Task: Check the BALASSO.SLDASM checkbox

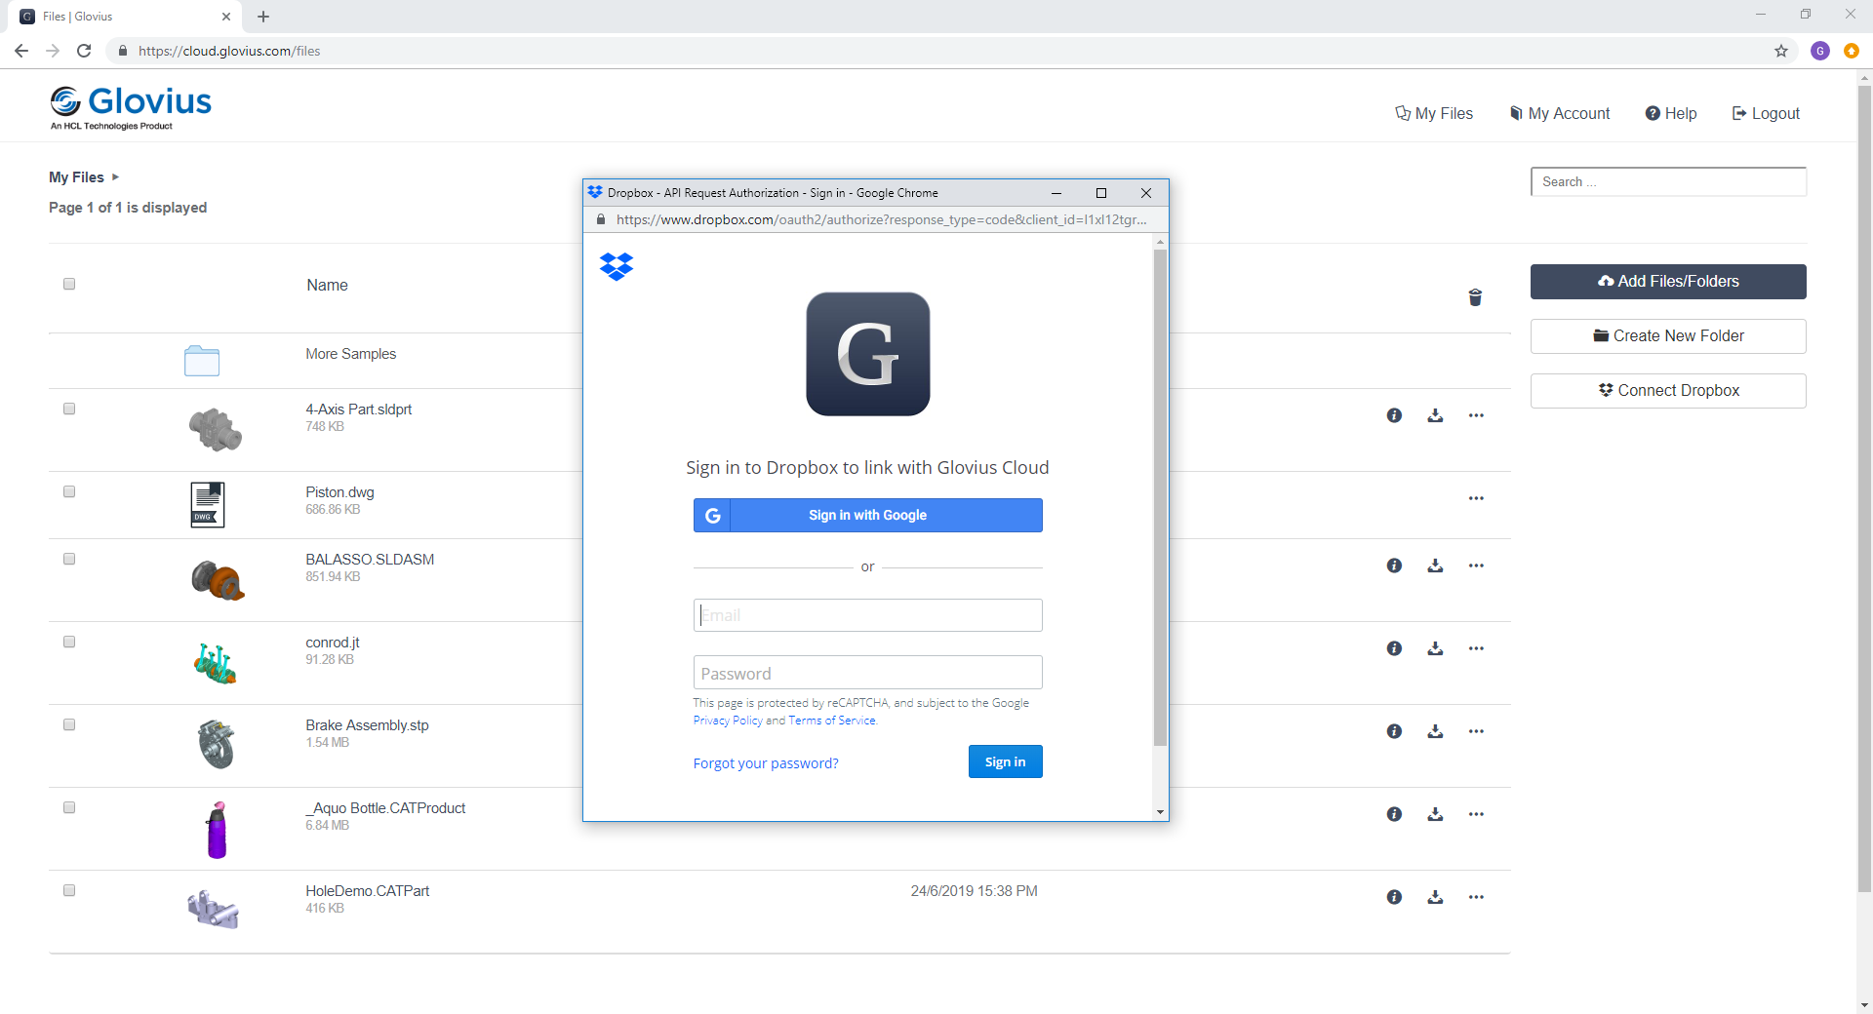Action: (x=69, y=559)
